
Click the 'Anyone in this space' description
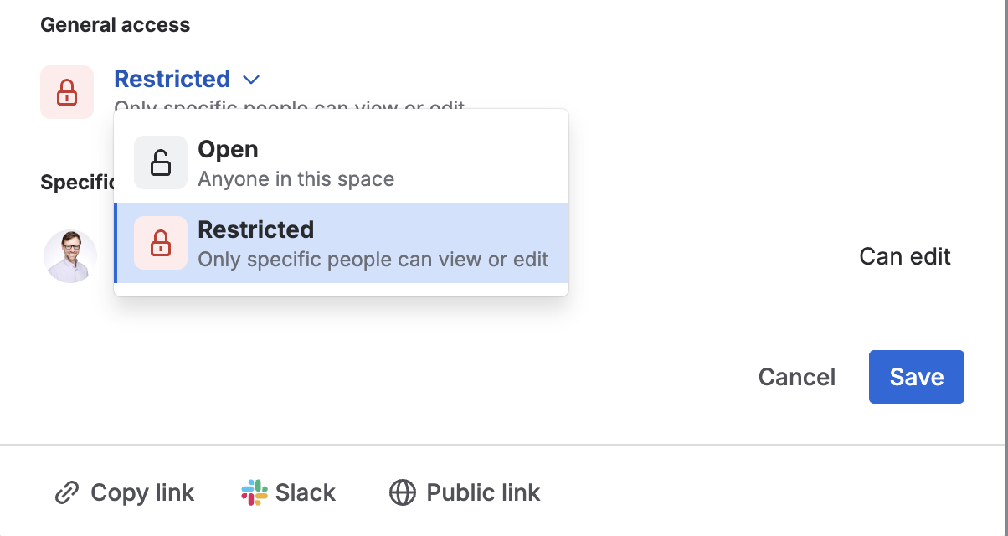coord(296,178)
